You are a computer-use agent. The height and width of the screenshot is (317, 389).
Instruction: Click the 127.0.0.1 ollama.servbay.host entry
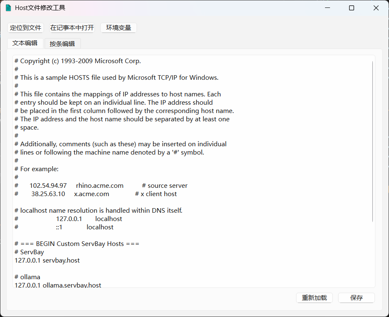(x=58, y=285)
